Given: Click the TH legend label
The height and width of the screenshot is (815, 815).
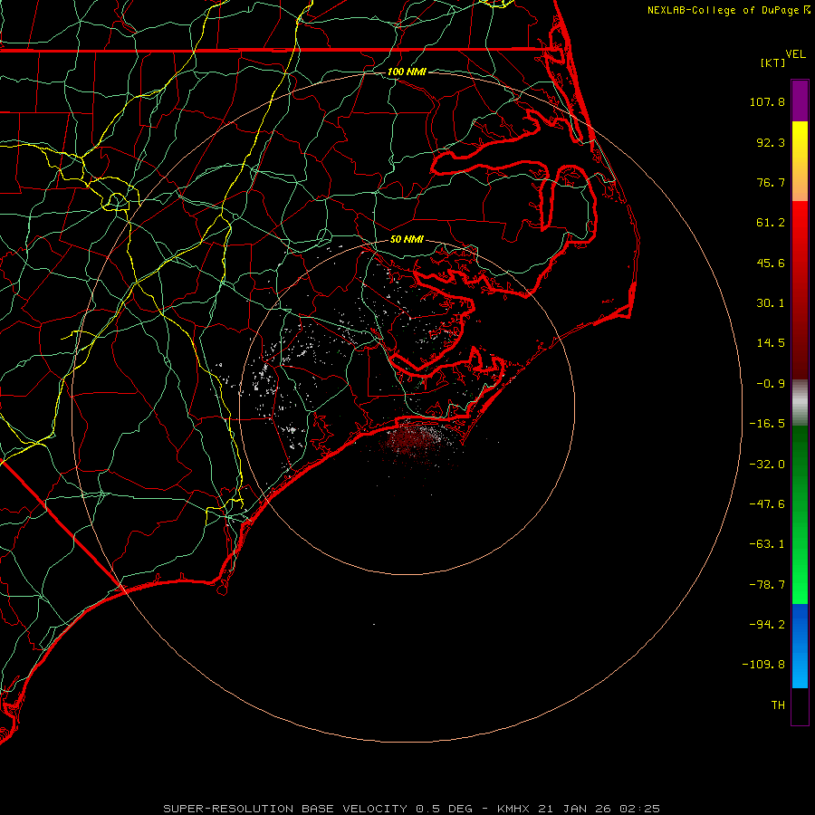Looking at the screenshot, I should pyautogui.click(x=778, y=705).
